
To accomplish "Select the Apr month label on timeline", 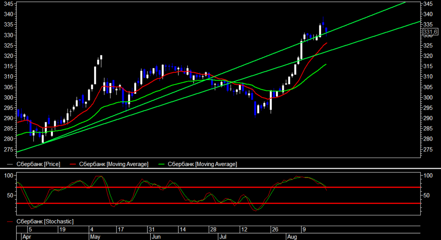I will tap(26, 237).
